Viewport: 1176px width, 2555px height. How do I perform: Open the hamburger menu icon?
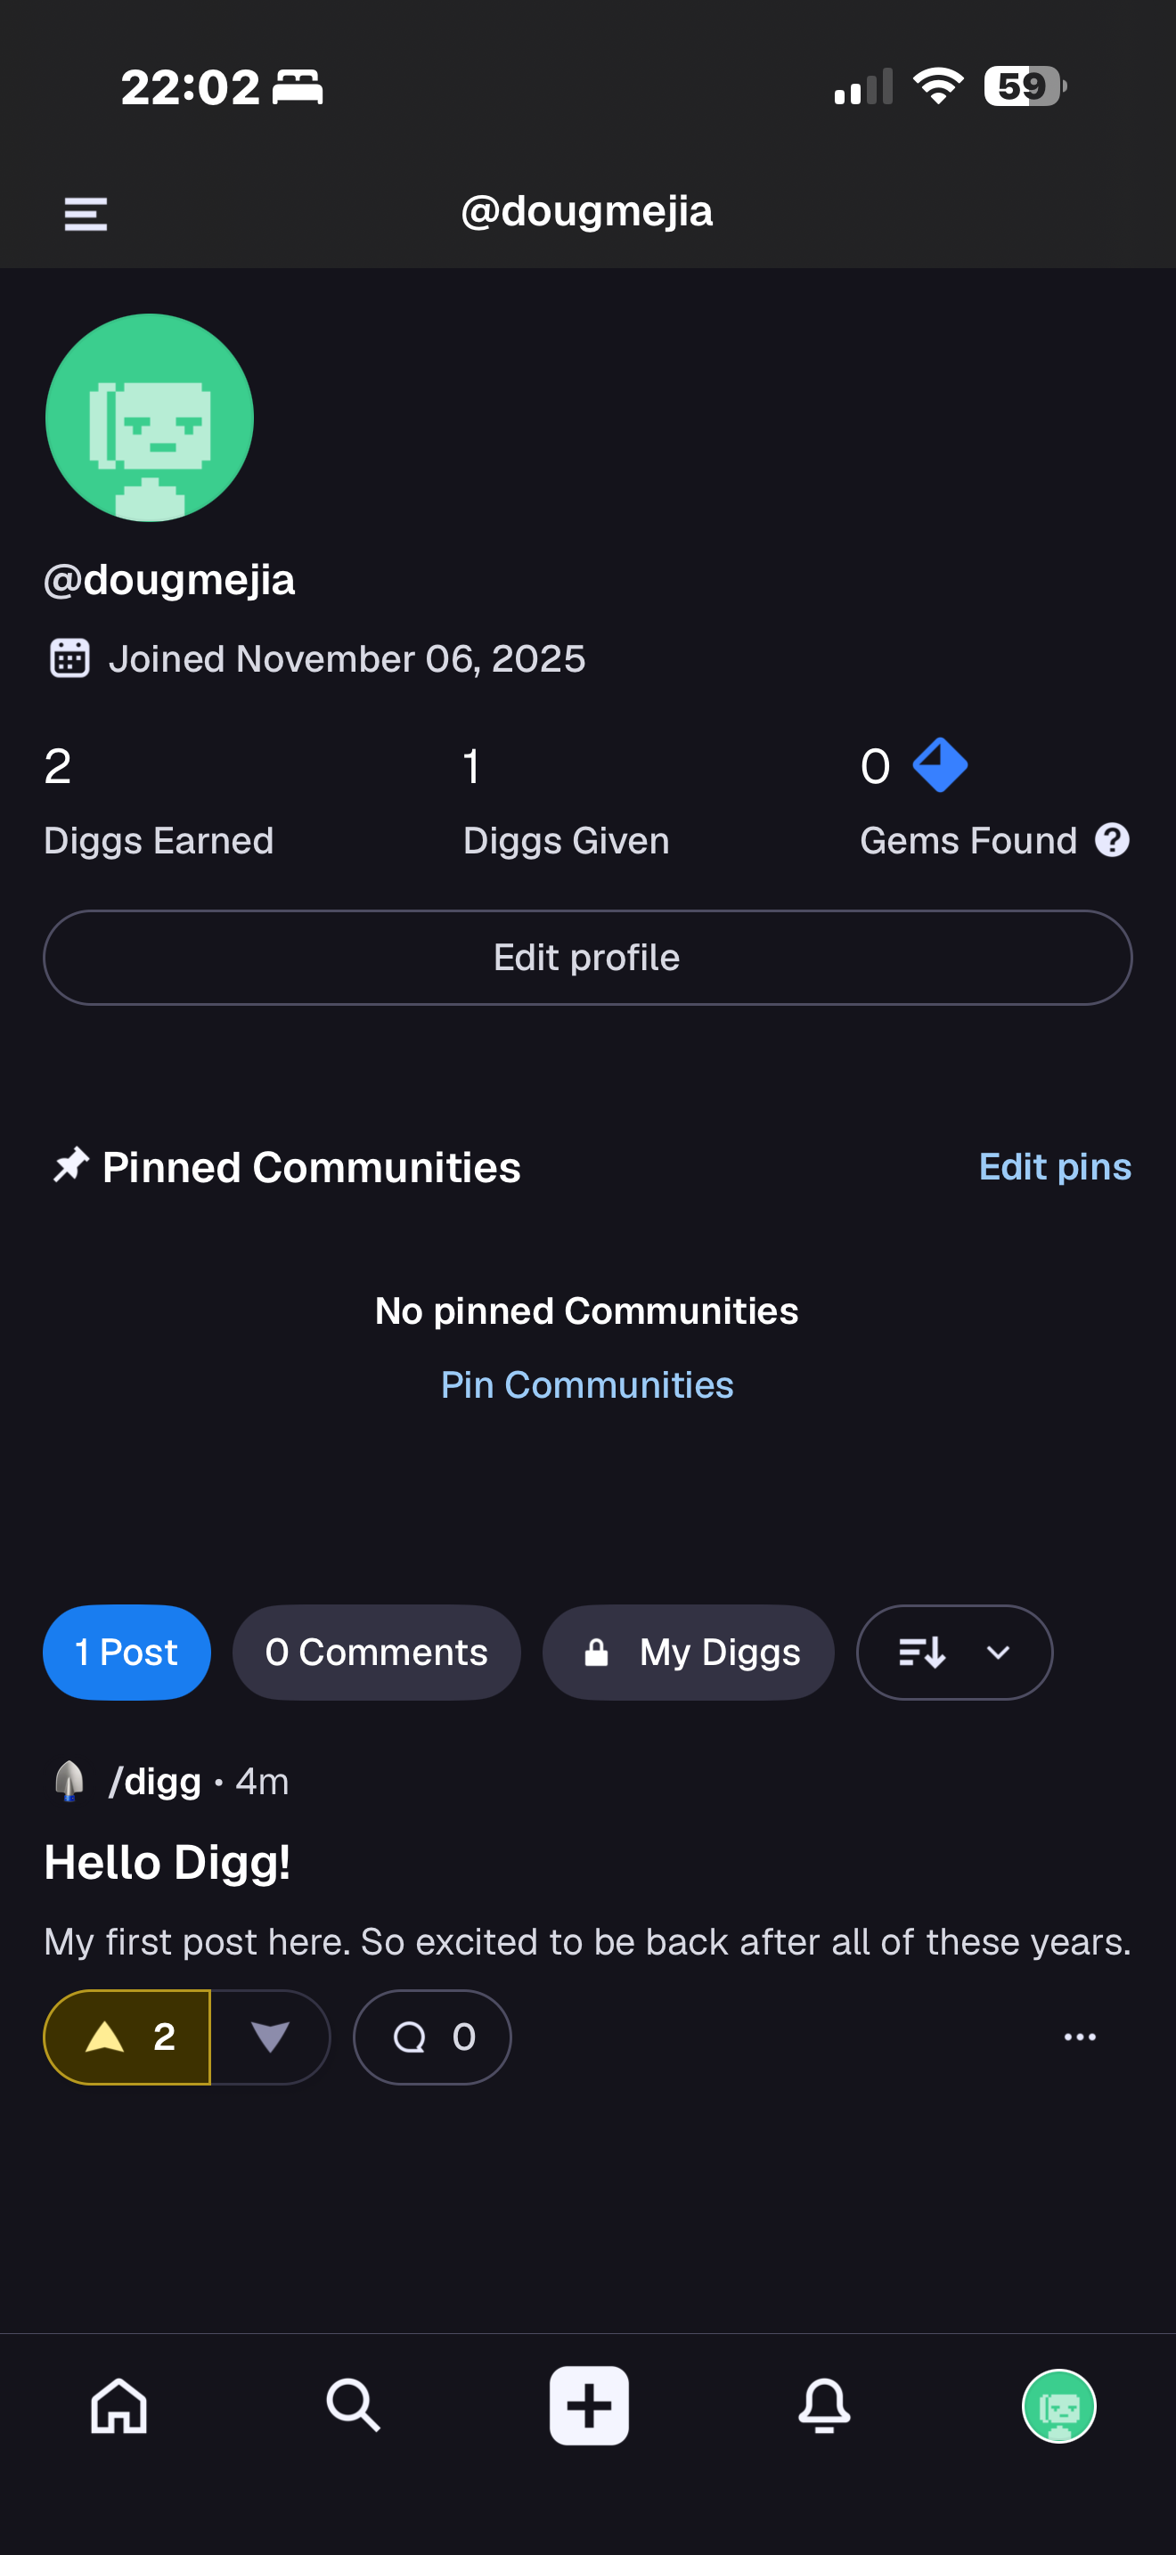click(86, 213)
